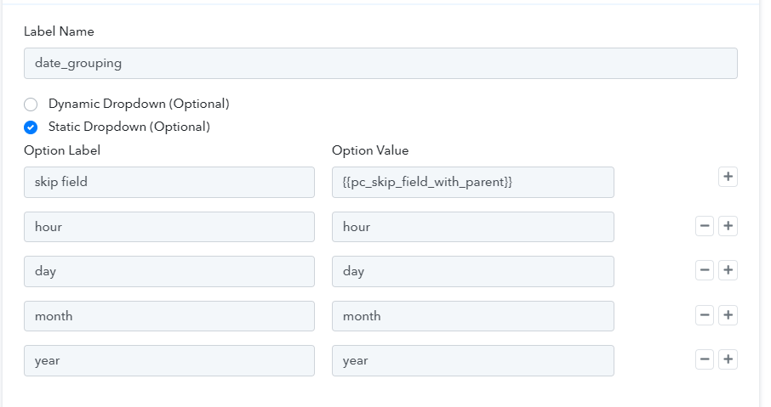Click plus icon beside skip field row

point(728,177)
